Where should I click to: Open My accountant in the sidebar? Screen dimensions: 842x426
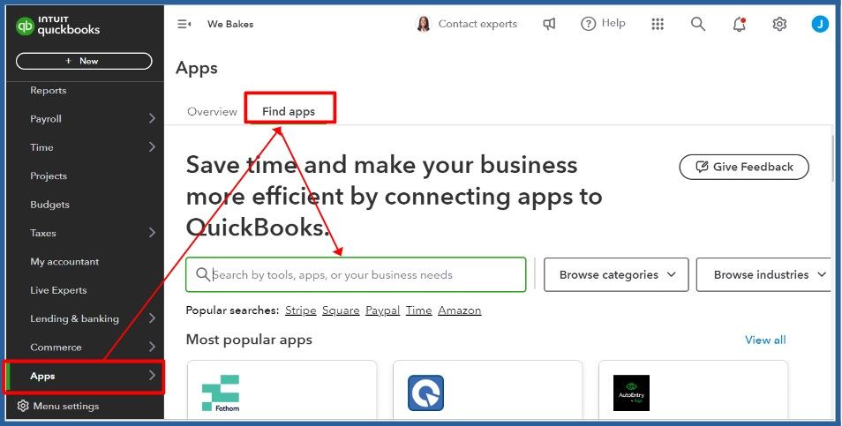pos(64,262)
